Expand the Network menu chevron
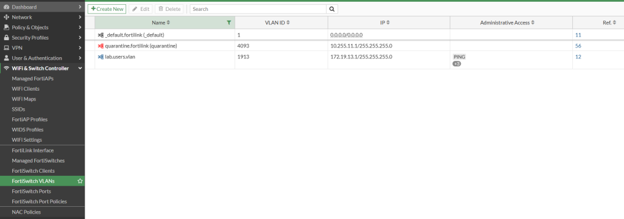Image resolution: width=624 pixels, height=219 pixels. (80, 18)
